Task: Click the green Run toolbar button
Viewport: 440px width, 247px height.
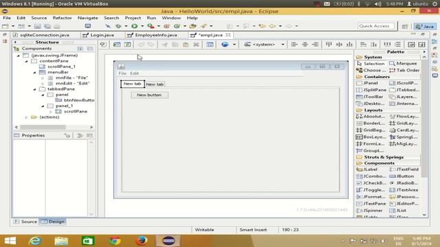Action: click(x=135, y=26)
